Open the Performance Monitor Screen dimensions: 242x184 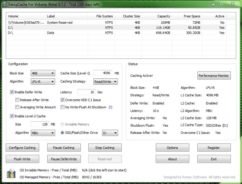[214, 75]
